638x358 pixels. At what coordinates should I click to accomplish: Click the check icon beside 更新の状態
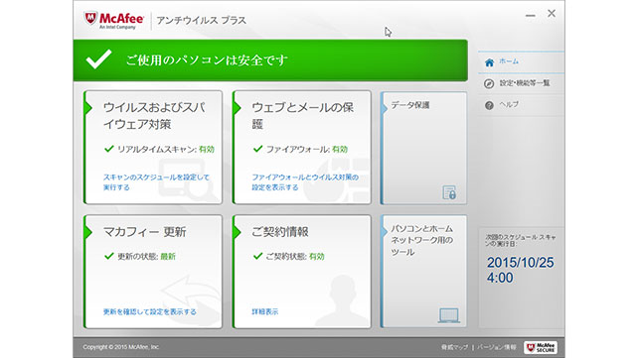click(x=108, y=256)
